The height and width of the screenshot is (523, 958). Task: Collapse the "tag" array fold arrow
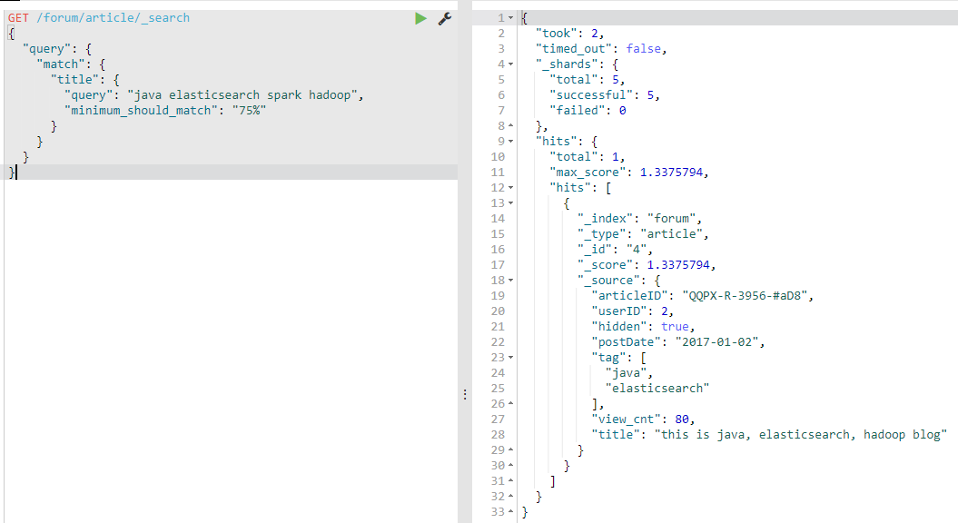click(509, 357)
